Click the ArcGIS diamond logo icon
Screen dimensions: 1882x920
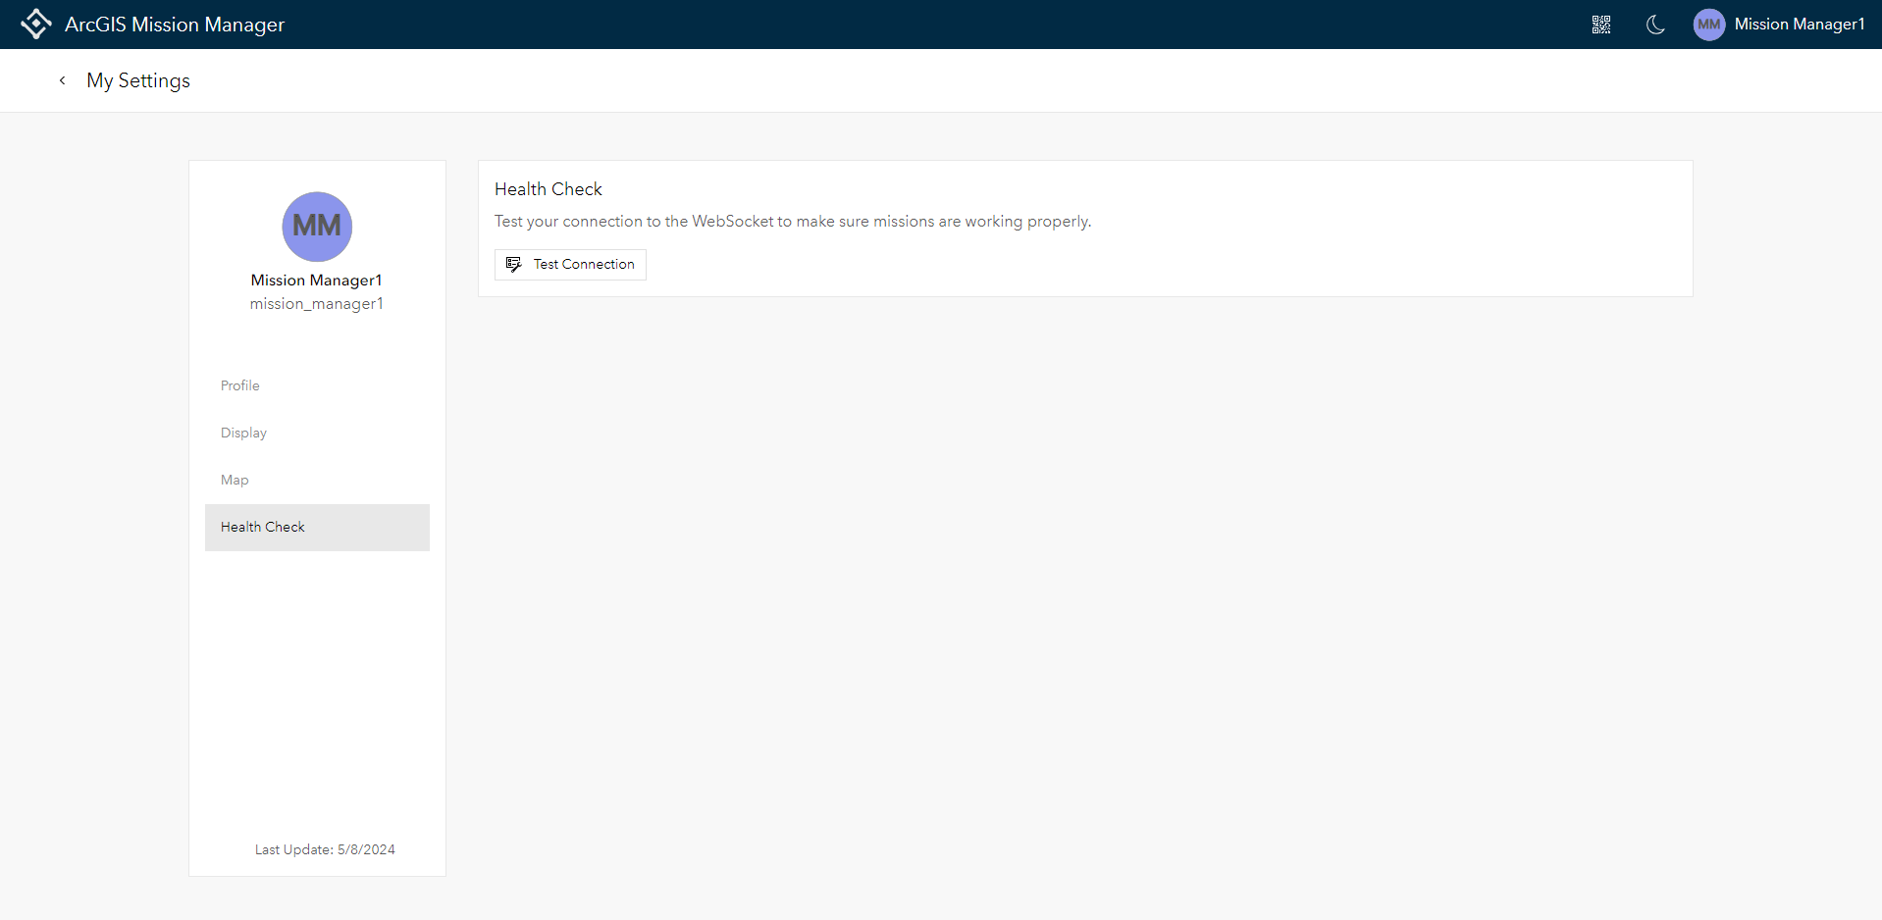click(35, 24)
